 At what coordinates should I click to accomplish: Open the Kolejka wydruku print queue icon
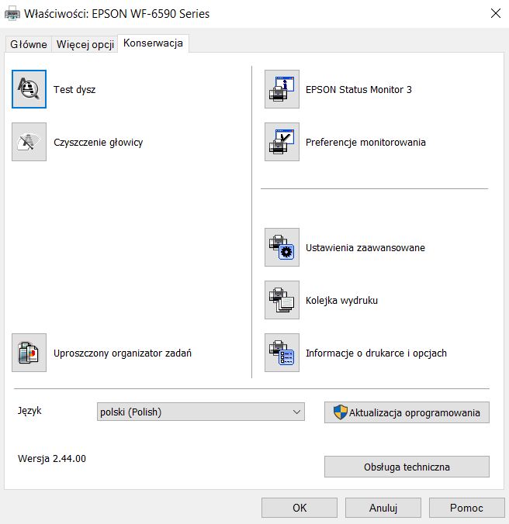click(282, 300)
